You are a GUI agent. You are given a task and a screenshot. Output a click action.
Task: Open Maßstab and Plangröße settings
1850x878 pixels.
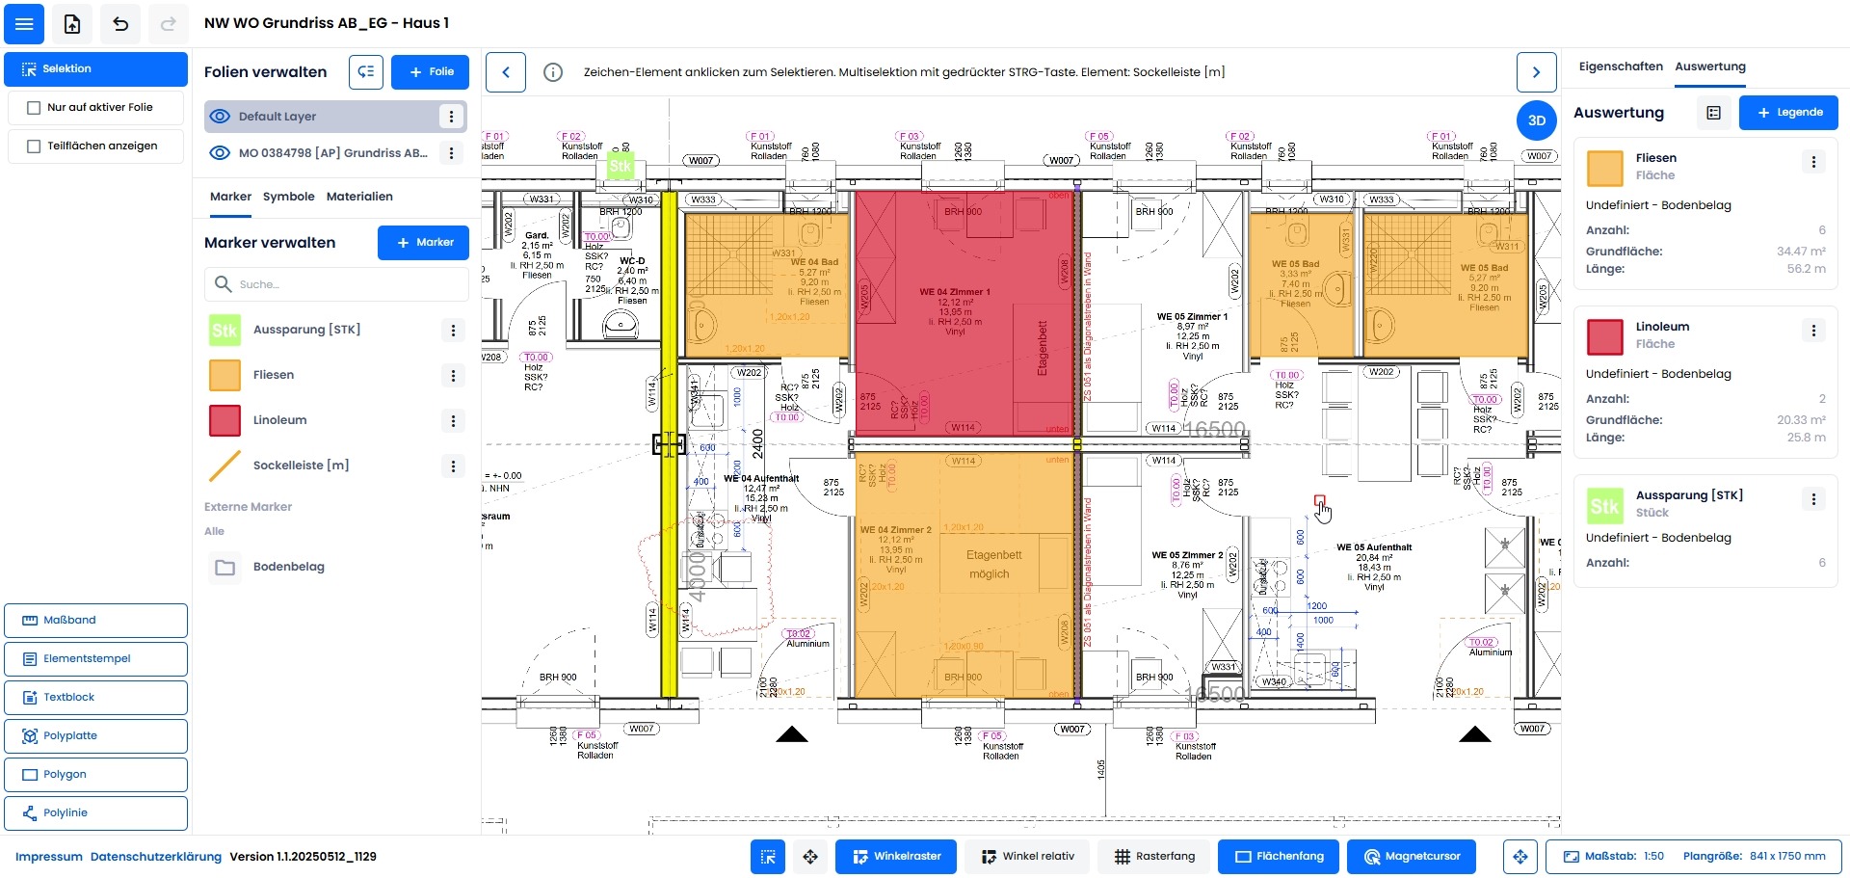[1694, 857]
